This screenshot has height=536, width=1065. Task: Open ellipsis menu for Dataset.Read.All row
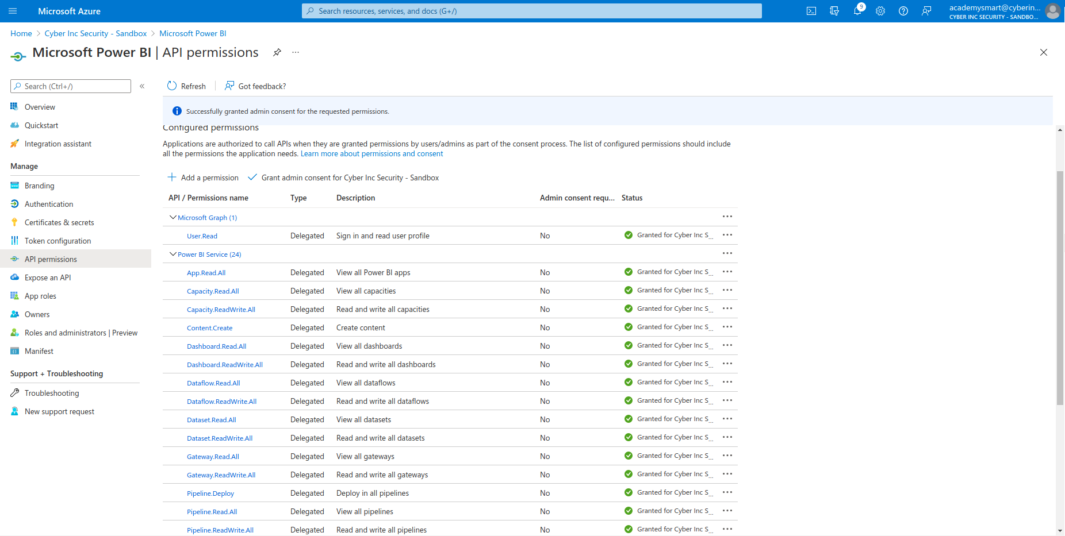(x=727, y=419)
